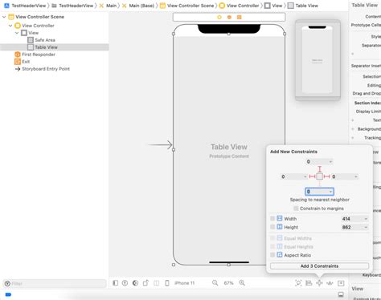Click the Update Frames icon
Image resolution: width=381 pixels, height=300 pixels.
(298, 283)
